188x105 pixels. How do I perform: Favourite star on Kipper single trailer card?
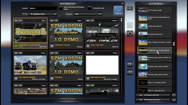pyautogui.click(x=88, y=21)
